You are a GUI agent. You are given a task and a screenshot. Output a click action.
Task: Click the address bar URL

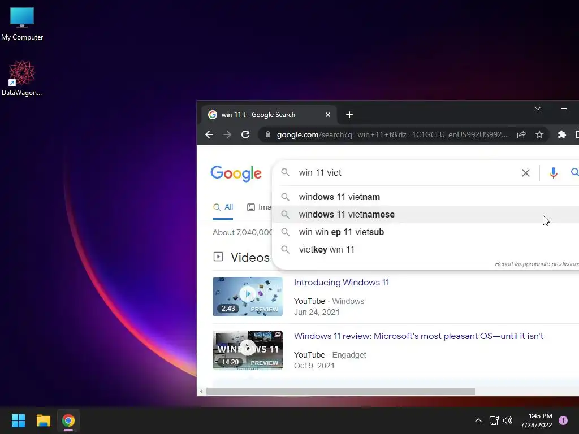(x=392, y=134)
